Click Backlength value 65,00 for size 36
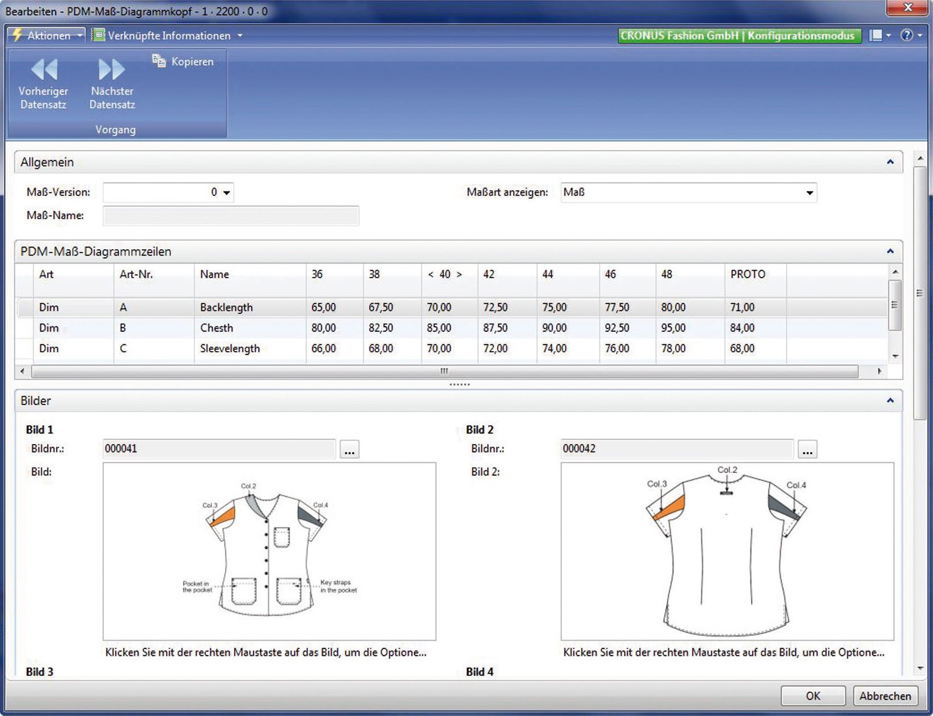 (x=334, y=307)
